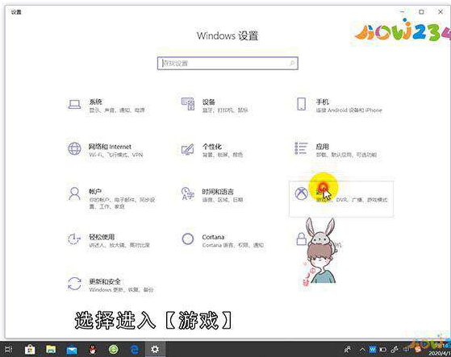This screenshot has width=451, height=357.
Task: Click the 轻松使用 heading text
Action: coord(102,237)
